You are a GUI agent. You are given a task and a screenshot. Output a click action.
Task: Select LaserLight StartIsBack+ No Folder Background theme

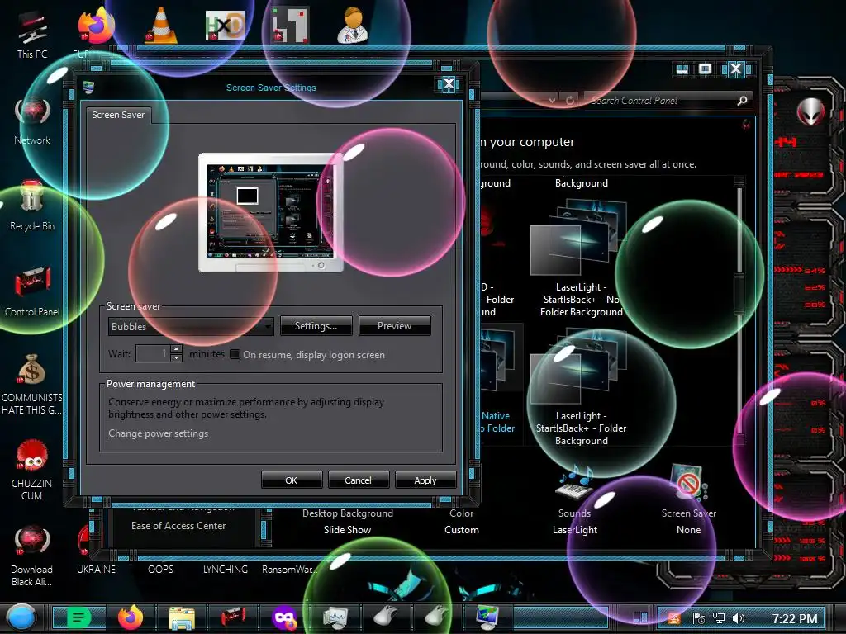click(x=581, y=258)
